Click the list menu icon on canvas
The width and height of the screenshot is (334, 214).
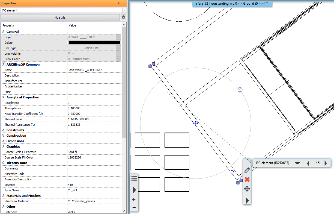click(x=134, y=178)
